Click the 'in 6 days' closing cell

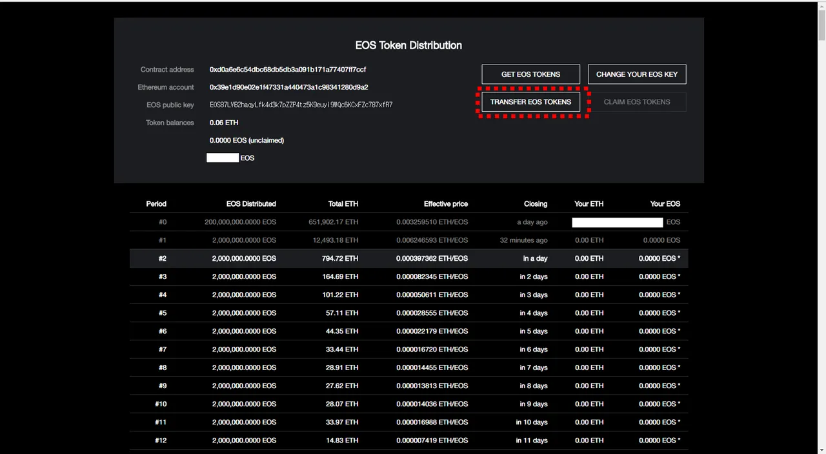pos(534,349)
